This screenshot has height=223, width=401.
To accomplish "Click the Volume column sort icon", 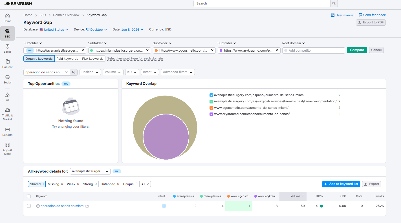I will point(303,196).
